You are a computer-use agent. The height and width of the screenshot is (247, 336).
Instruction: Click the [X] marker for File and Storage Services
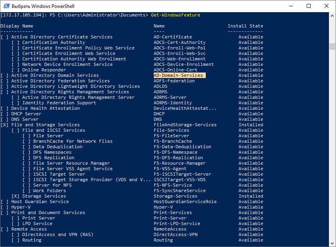(x=4, y=125)
